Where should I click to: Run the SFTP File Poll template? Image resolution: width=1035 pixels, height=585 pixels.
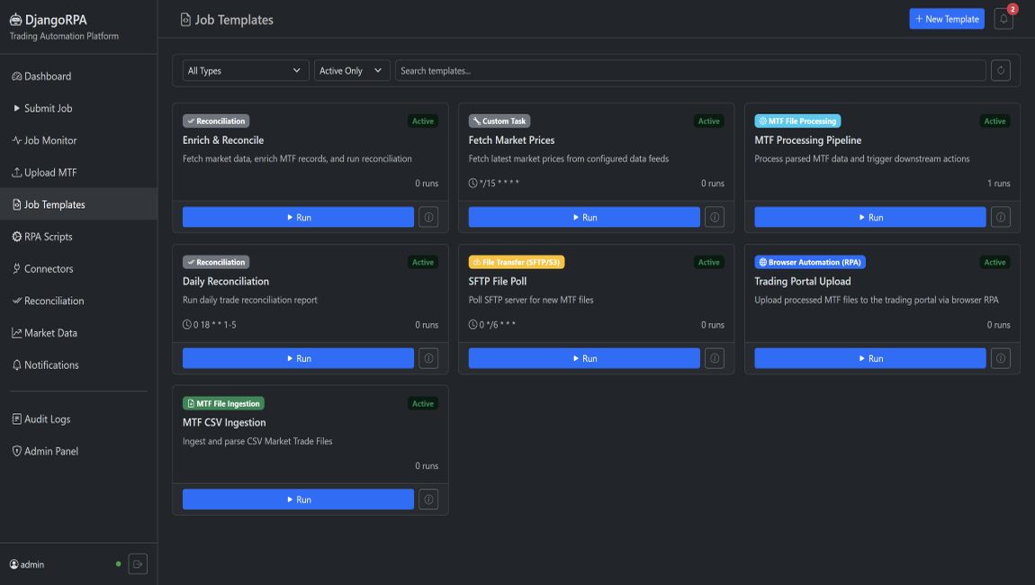click(x=584, y=358)
